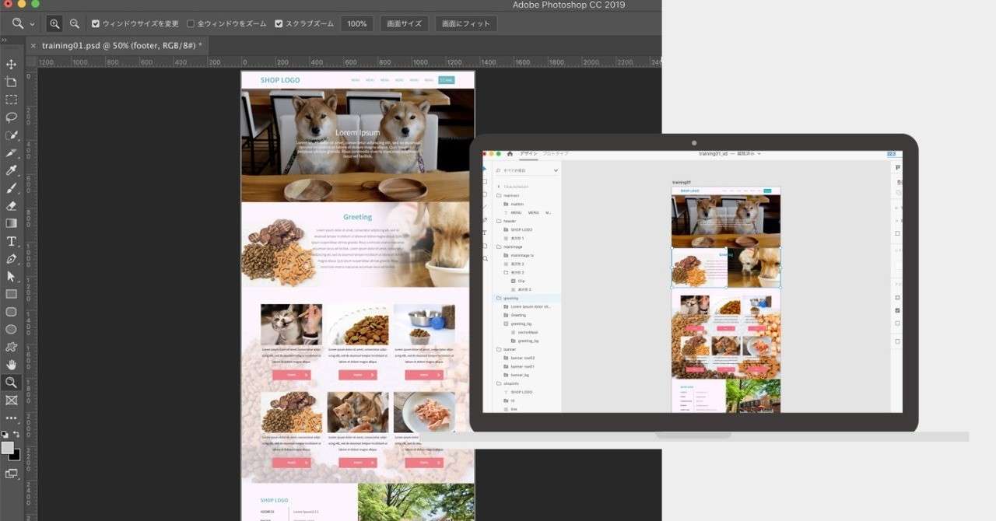
Task: Select the Hand tool
Action: tap(11, 365)
